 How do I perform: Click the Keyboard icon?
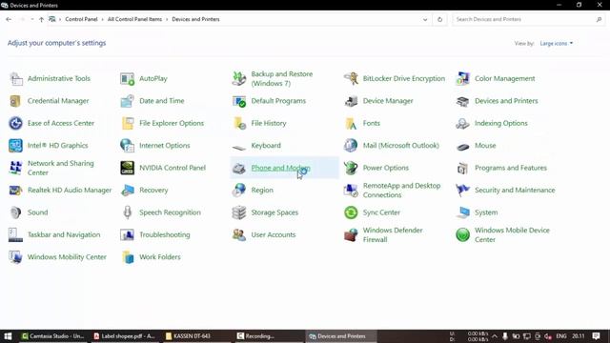tap(239, 147)
